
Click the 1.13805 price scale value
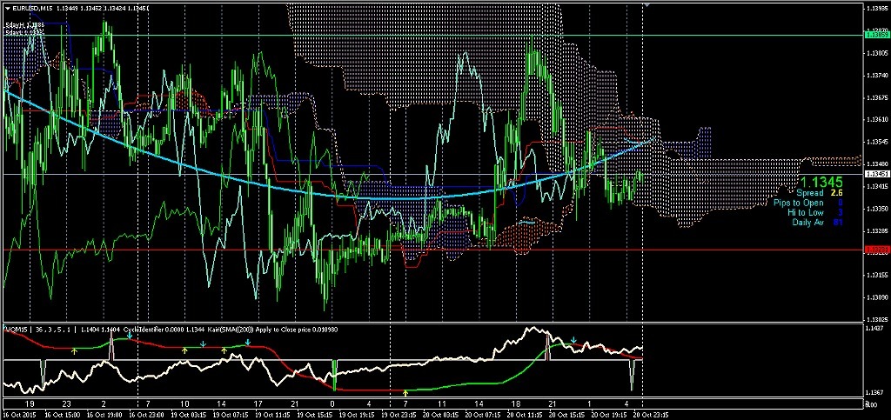(x=875, y=53)
